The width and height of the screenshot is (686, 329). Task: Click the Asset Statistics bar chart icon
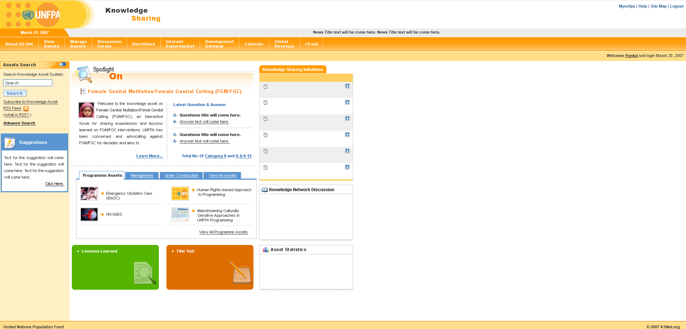coord(266,250)
